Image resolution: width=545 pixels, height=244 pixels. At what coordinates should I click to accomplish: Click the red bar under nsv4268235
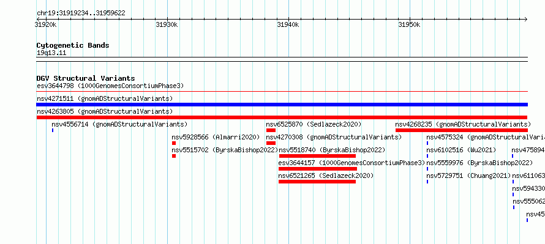click(x=462, y=130)
